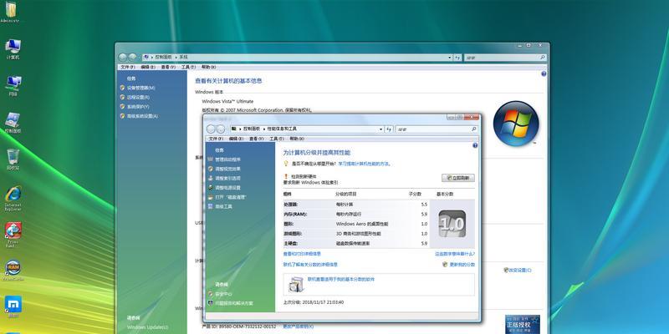Open help icon in the performance window

tap(475, 145)
